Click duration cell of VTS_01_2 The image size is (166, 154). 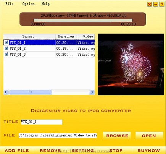click(66, 49)
